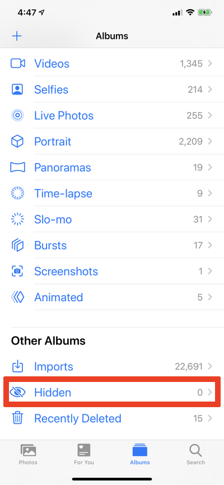Screen dimensions: 224x485
Task: Open the Screenshots album
Action: (x=112, y=271)
